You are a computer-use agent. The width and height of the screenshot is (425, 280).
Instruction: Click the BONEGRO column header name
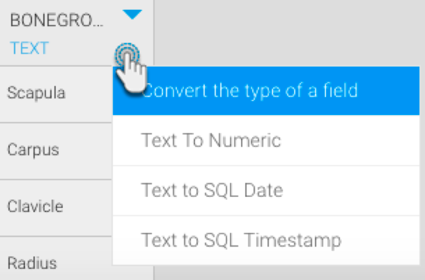pyautogui.click(x=56, y=20)
